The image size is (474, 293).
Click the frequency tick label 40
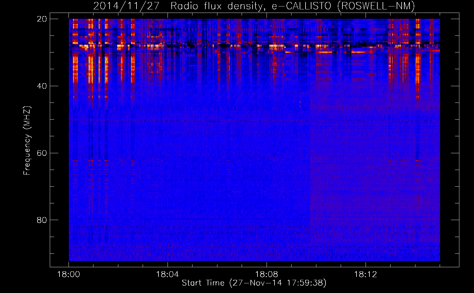click(42, 86)
